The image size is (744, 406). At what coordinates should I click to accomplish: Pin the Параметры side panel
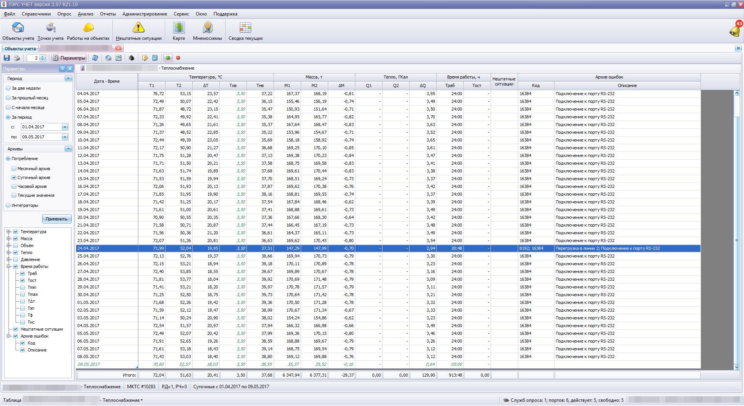(x=62, y=68)
